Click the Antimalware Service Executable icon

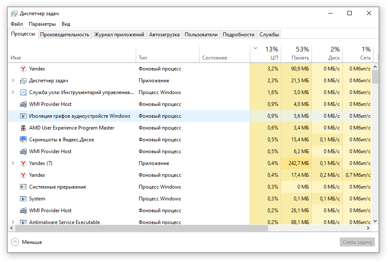pyautogui.click(x=23, y=222)
